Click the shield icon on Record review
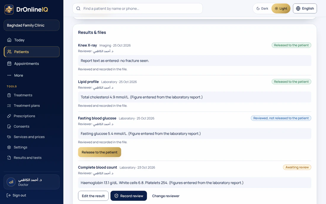The width and height of the screenshot is (326, 204). (116, 196)
